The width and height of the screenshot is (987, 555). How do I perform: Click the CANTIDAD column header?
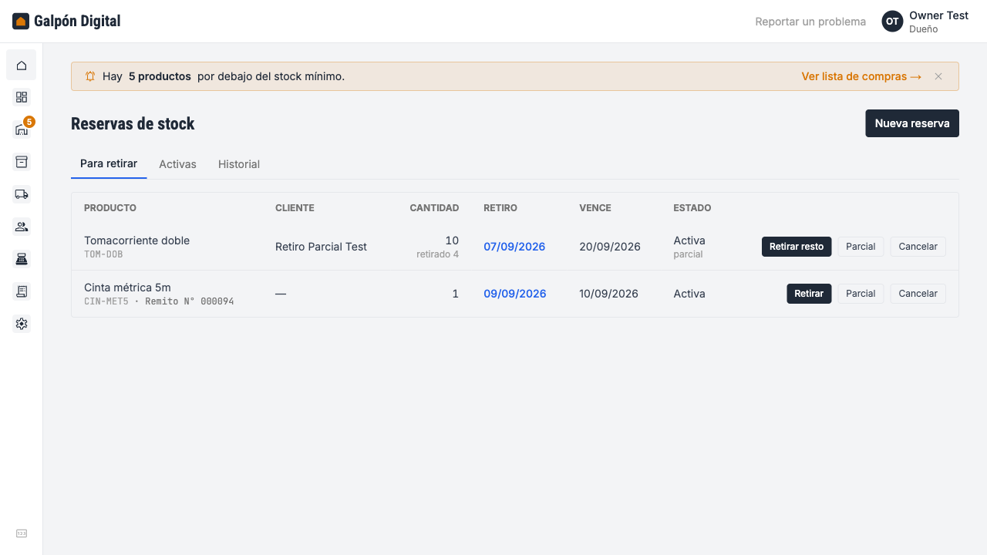click(x=434, y=208)
